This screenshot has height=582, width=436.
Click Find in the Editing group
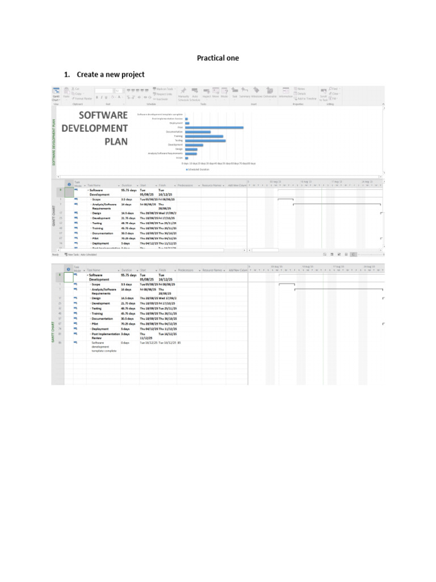click(334, 89)
